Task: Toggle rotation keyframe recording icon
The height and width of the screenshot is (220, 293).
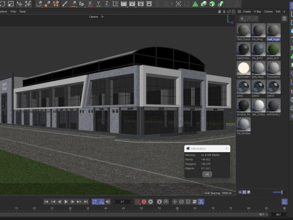Action: click(x=181, y=202)
